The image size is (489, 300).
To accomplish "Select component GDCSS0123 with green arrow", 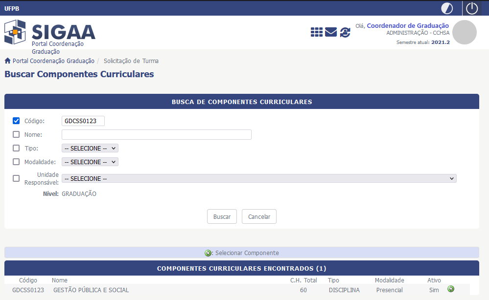I will point(451,289).
